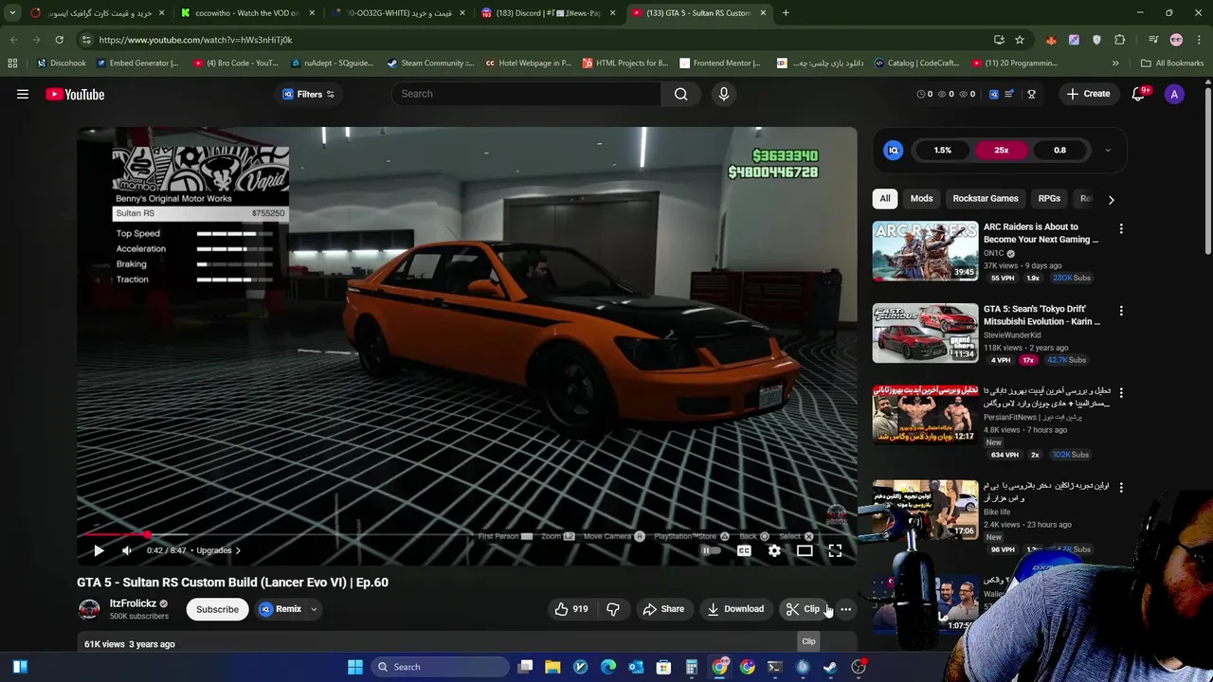Toggle closed captions
The image size is (1213, 682).
click(744, 550)
